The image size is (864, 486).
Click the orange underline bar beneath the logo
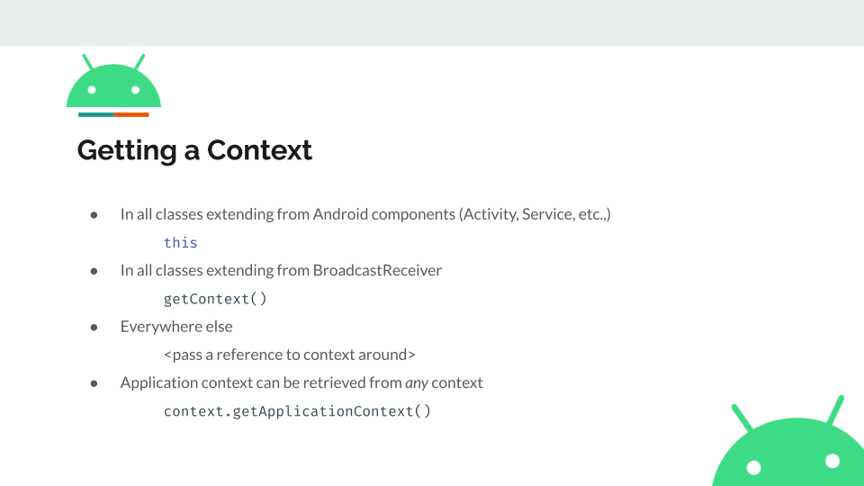point(131,114)
